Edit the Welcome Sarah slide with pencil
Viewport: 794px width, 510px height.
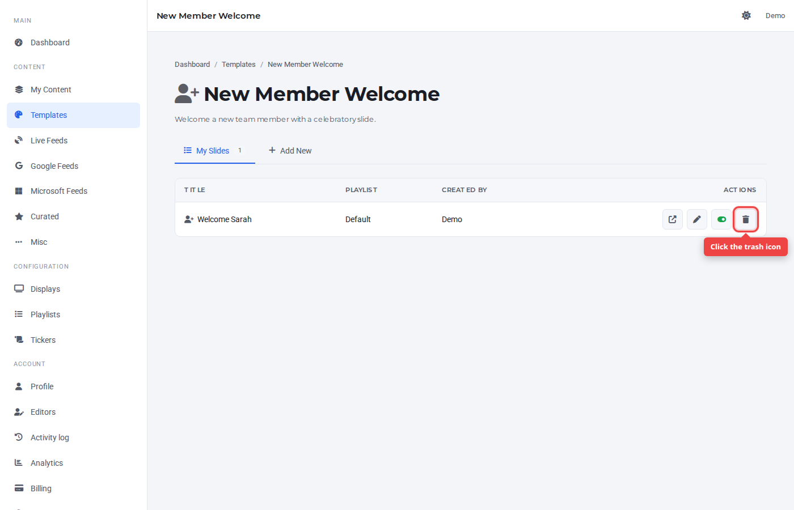tap(697, 219)
